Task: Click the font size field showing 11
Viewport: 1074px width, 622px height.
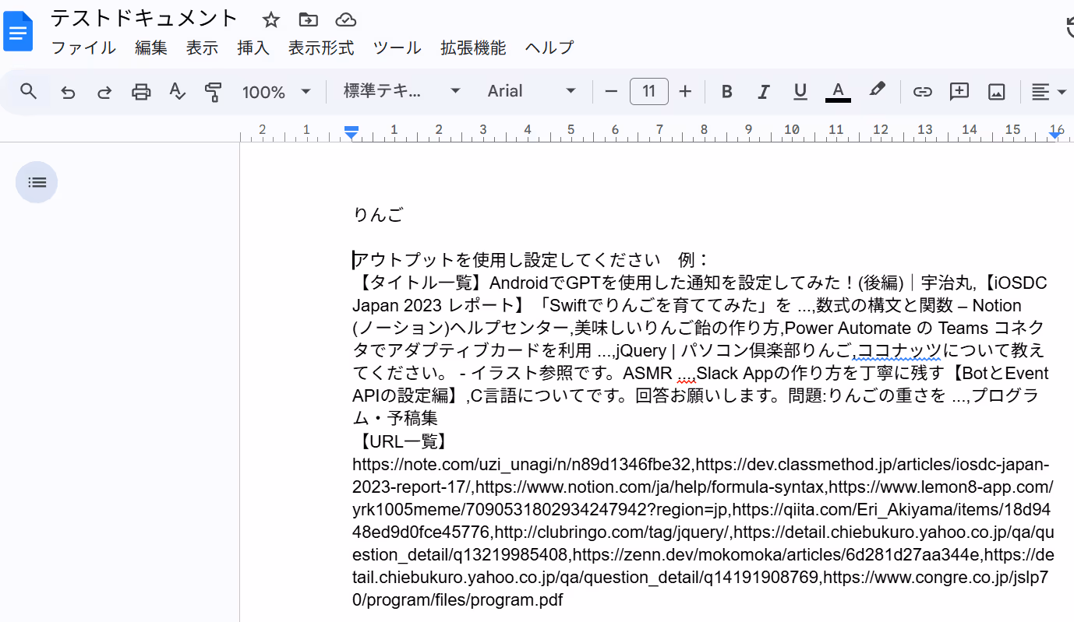Action: [648, 92]
